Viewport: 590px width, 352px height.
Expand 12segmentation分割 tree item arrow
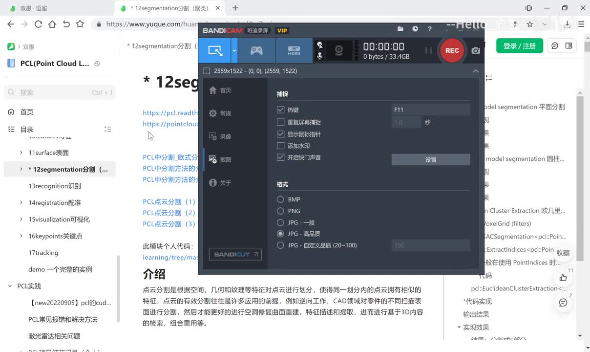tap(21, 169)
